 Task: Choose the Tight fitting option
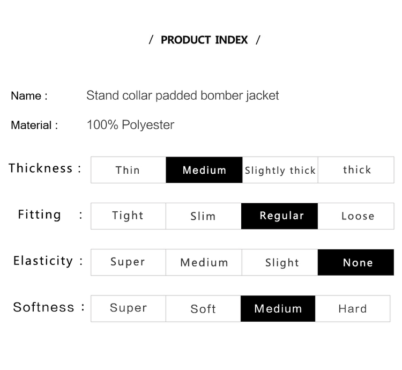tap(129, 216)
